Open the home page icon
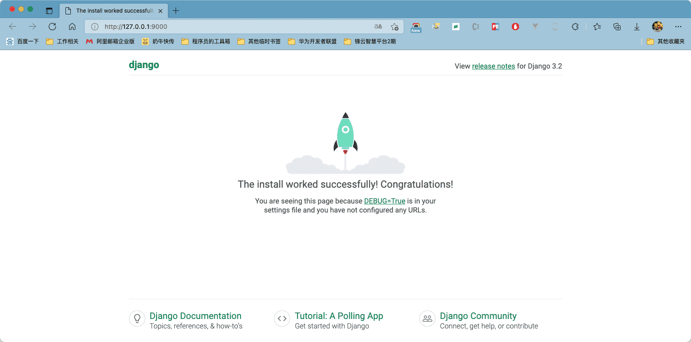691x342 pixels. pyautogui.click(x=72, y=27)
